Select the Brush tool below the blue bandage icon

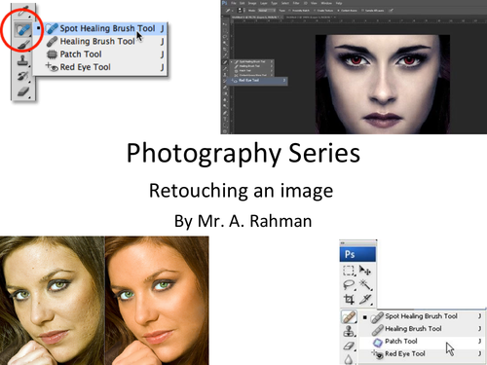click(x=22, y=45)
